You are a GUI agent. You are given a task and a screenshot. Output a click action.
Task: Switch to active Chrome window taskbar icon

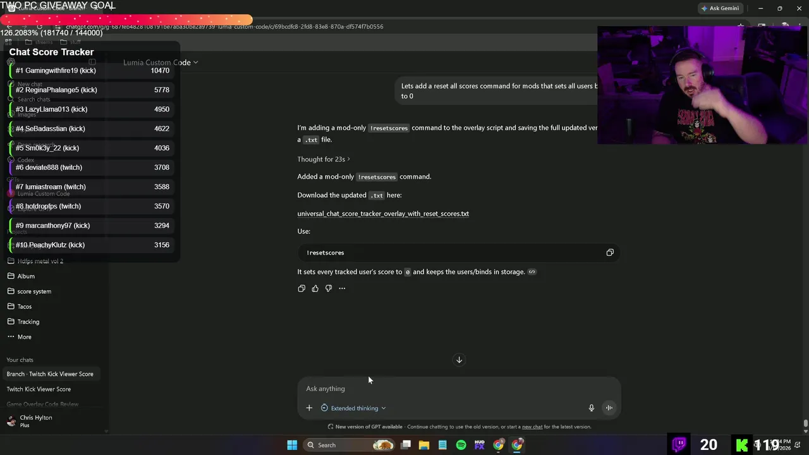click(x=517, y=445)
